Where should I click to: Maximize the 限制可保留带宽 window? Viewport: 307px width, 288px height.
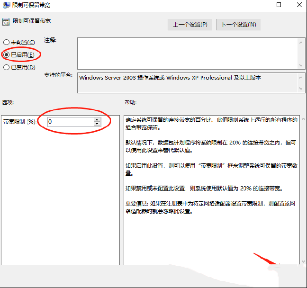tap(279, 5)
